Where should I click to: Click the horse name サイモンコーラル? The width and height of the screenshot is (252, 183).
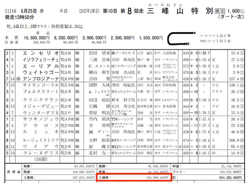pos(41,85)
